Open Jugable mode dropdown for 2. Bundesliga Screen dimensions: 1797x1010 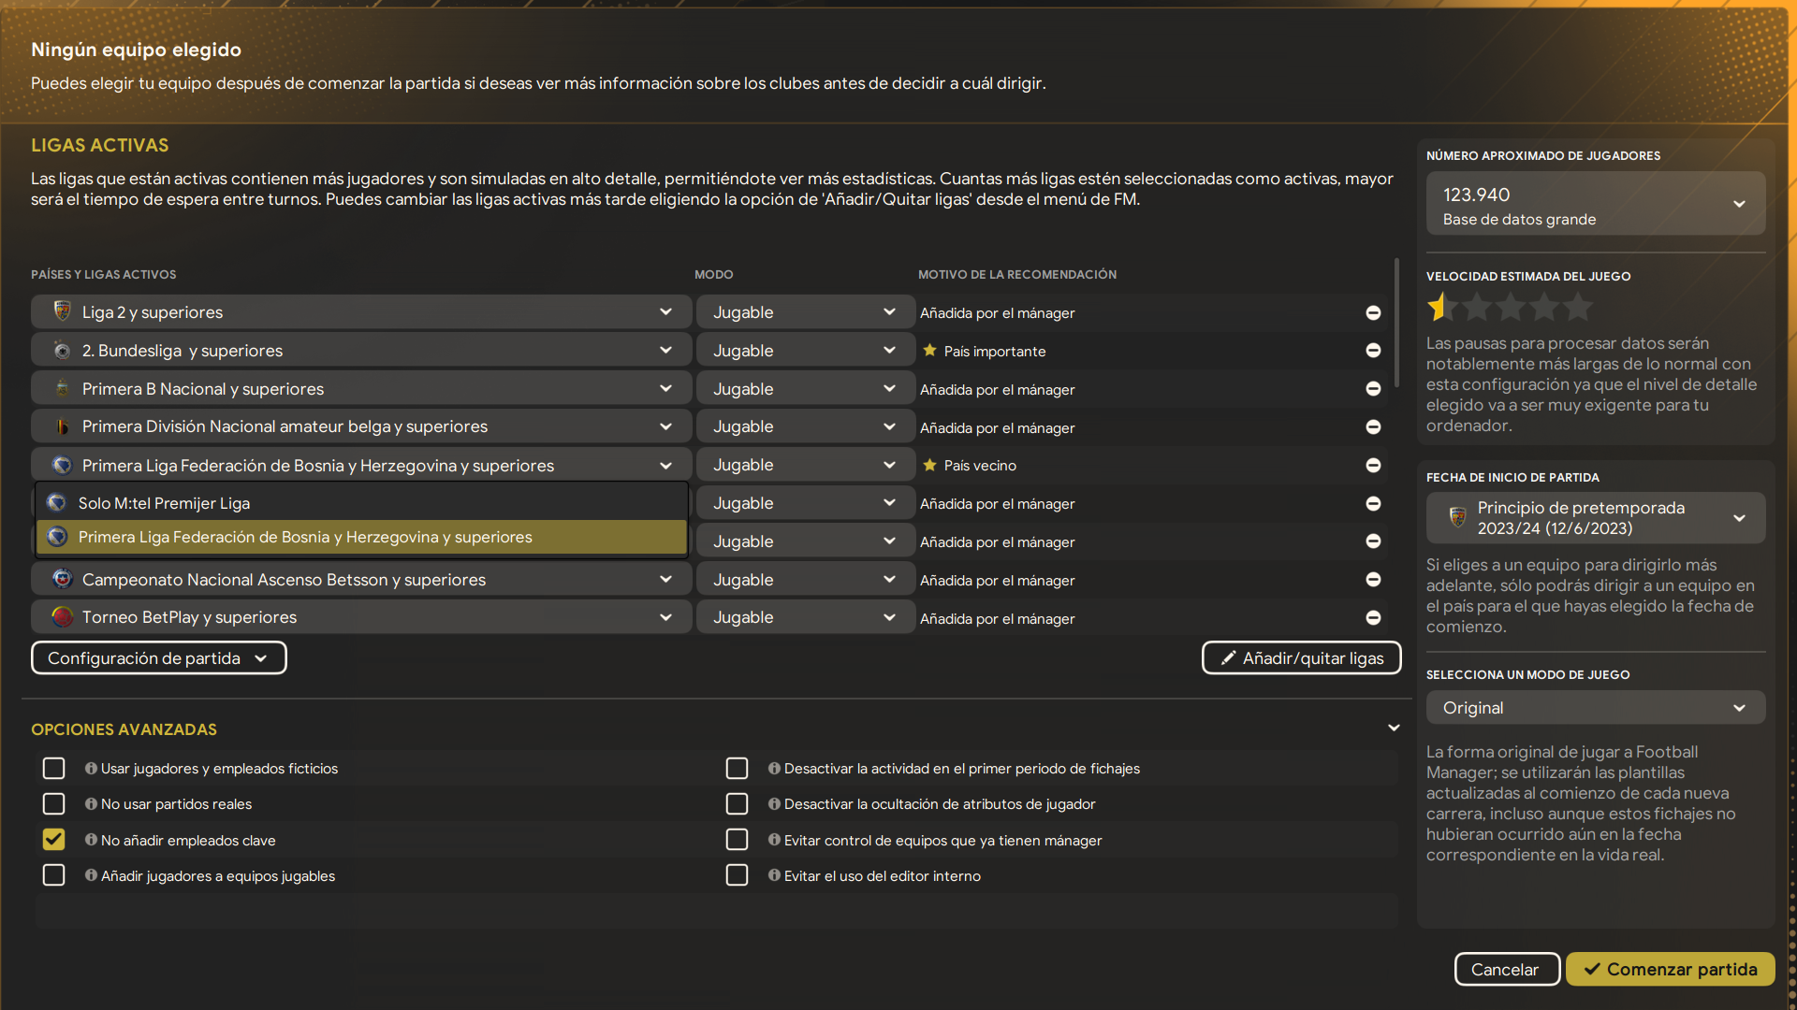(805, 351)
